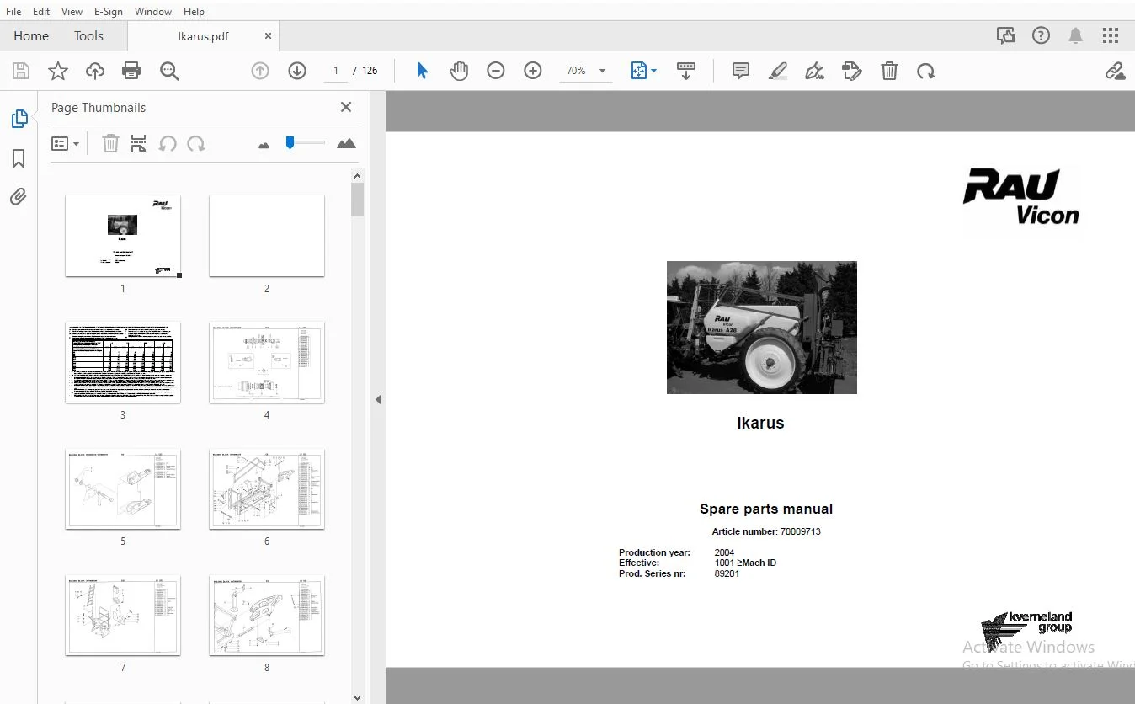Open the Attachments paperclip panel
The width and height of the screenshot is (1135, 704).
pyautogui.click(x=19, y=197)
